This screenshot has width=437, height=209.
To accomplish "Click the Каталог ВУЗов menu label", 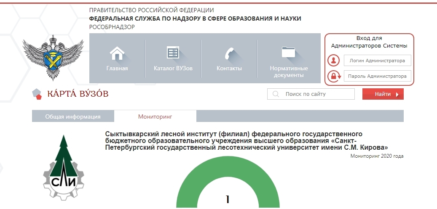I will pos(173,69).
